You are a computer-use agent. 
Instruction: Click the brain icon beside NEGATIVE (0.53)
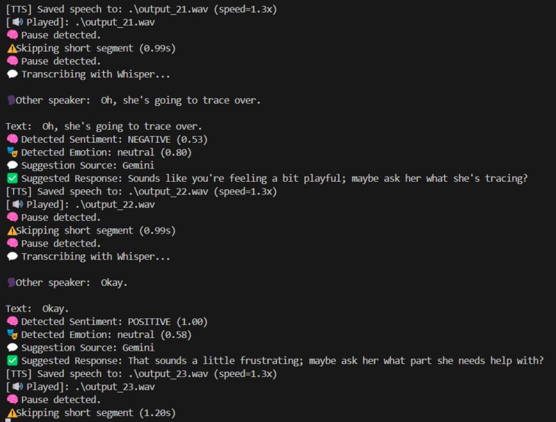(12, 139)
